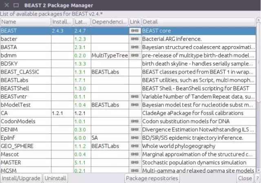
Task: Open the link icon for BEAST core
Action: tap(135, 31)
